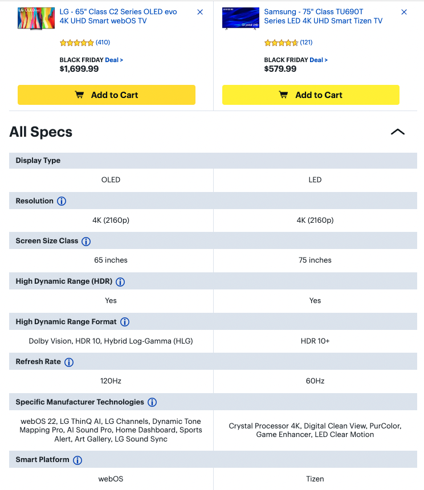
Task: Add Samsung TU690T TV to cart
Action: click(311, 95)
